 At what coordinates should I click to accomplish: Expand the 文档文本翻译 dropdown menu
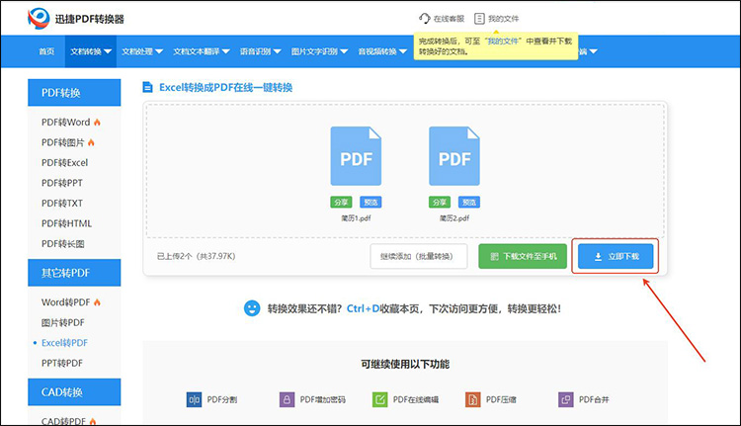(x=202, y=51)
